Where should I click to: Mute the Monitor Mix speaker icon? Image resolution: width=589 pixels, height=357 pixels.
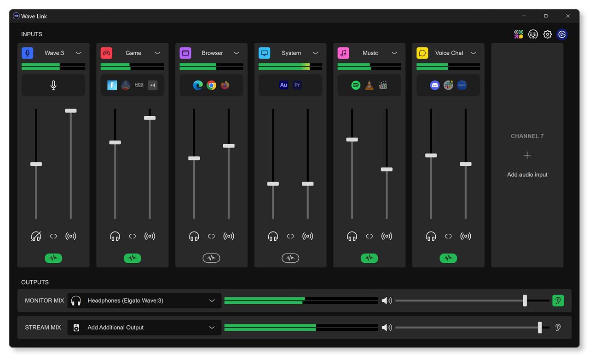(x=387, y=300)
